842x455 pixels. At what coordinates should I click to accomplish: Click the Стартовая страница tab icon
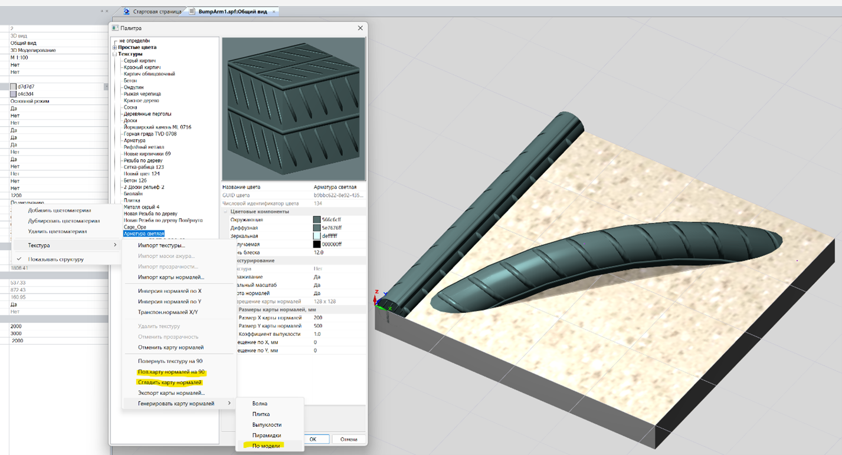[x=127, y=11]
